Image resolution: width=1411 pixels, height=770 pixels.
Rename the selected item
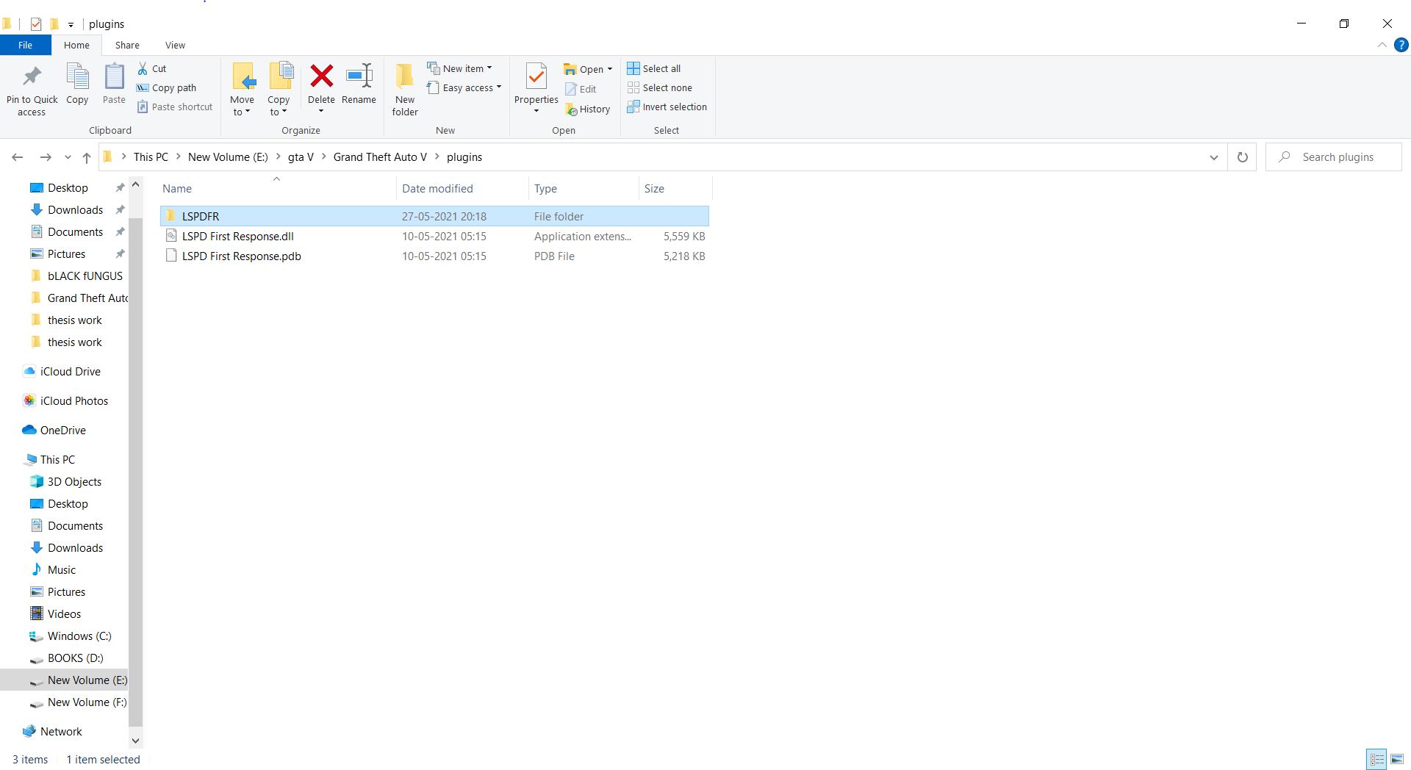(359, 84)
